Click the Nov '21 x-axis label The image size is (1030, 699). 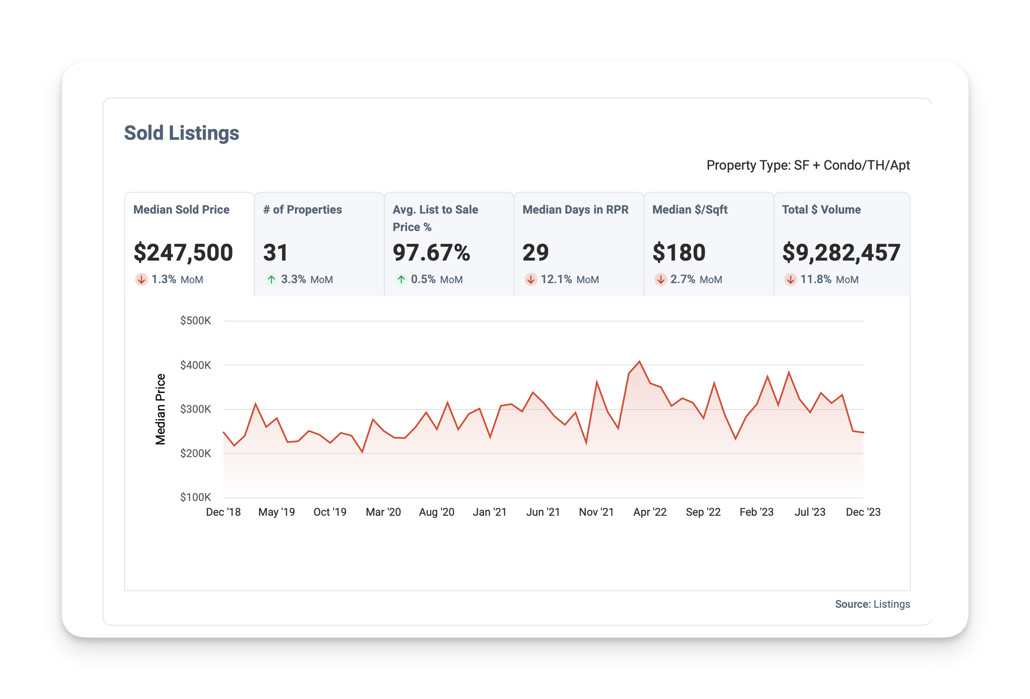point(597,512)
